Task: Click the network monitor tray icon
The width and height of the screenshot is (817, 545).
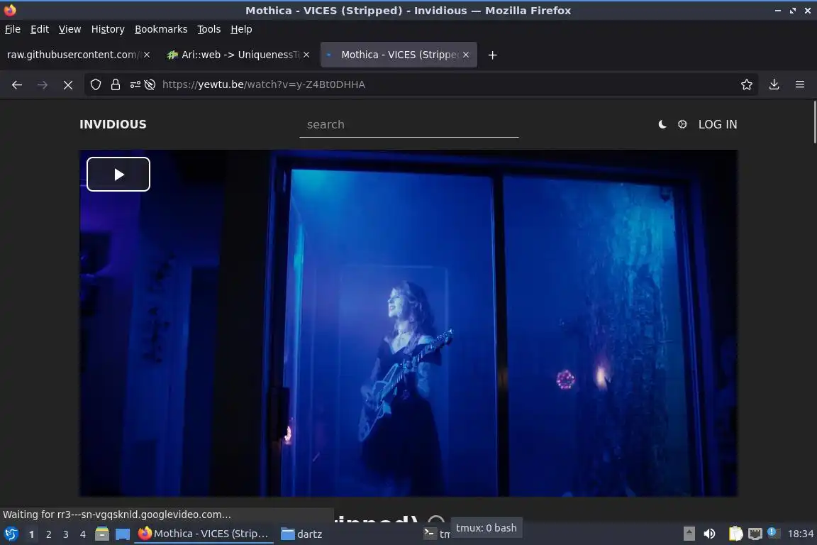Action: (x=755, y=534)
